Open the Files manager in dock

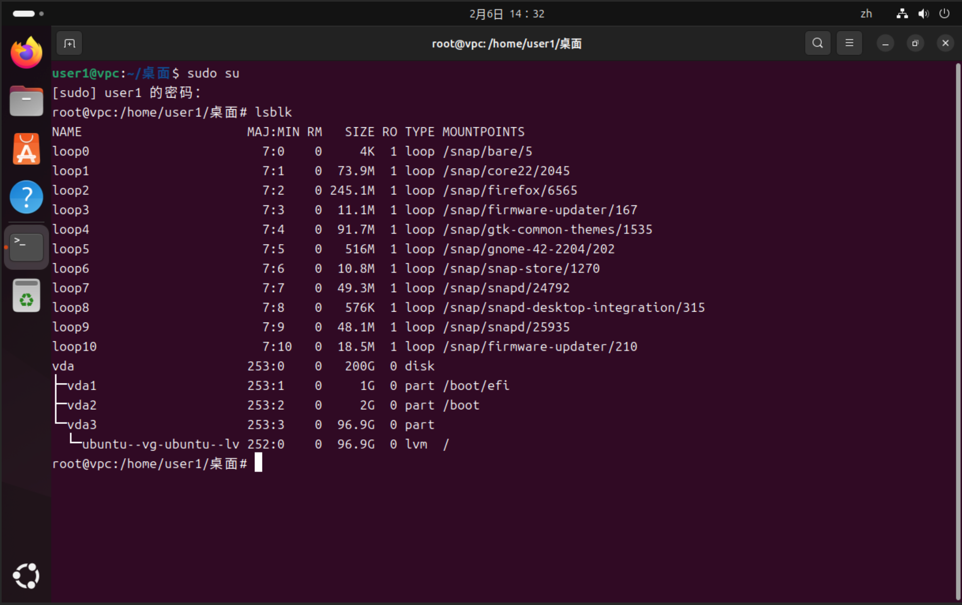26,101
